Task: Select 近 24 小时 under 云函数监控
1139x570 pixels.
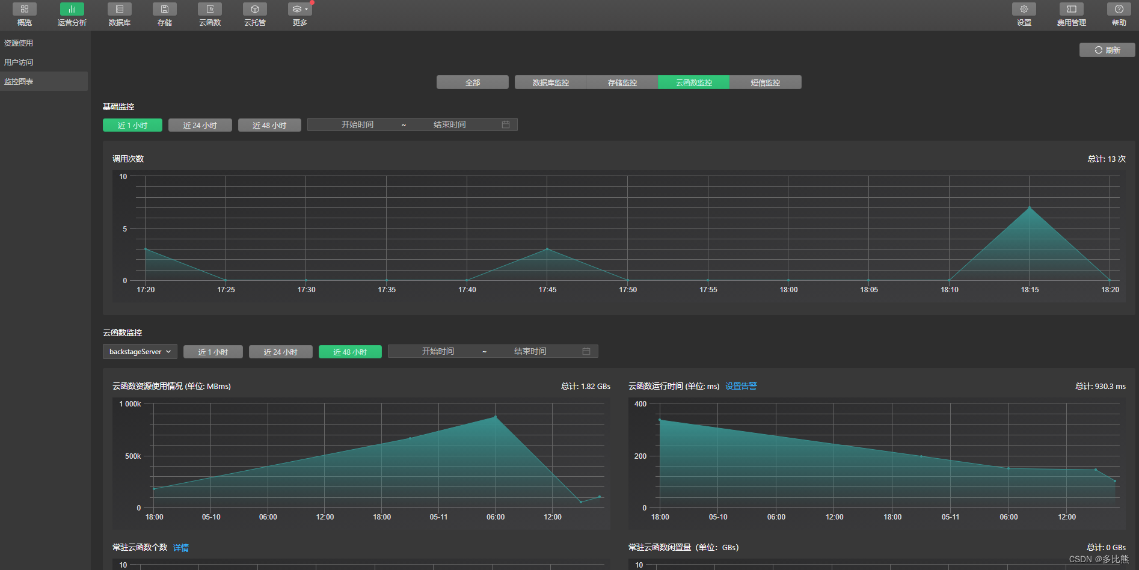Action: coord(280,352)
